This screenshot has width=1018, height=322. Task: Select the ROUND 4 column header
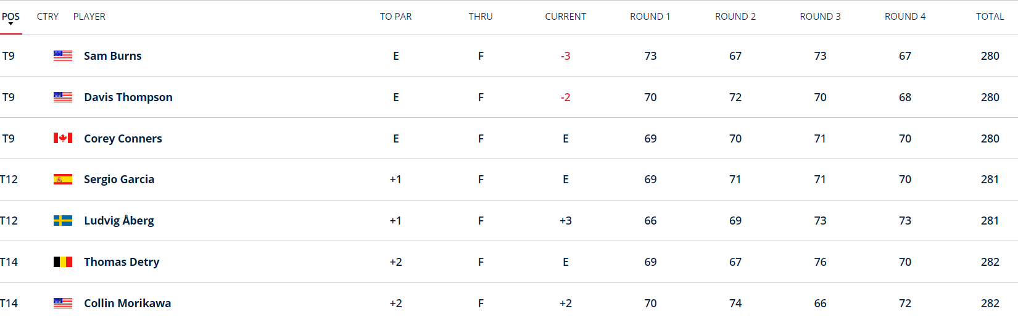click(904, 17)
